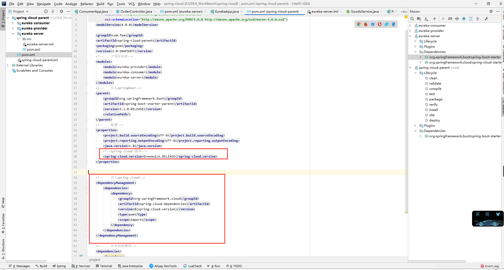Screen dimensions: 504x270
Task: Show hidden editor tabs list
Action: tap(403, 12)
